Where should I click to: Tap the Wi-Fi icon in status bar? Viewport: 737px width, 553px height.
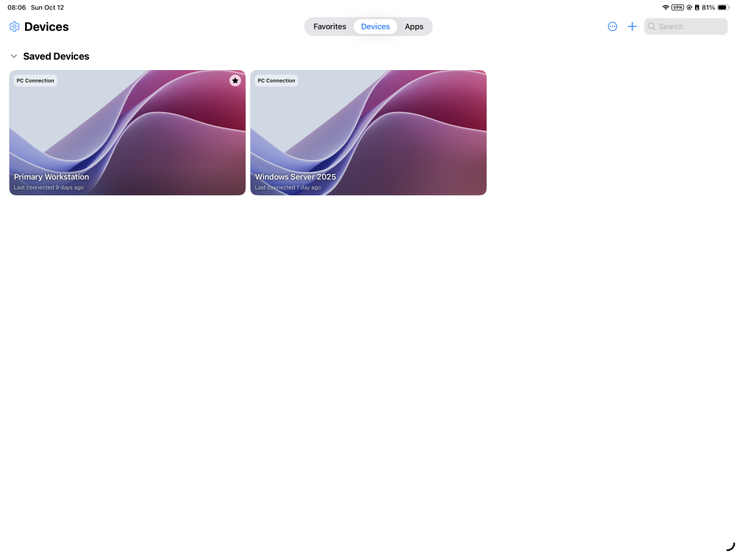click(x=665, y=7)
